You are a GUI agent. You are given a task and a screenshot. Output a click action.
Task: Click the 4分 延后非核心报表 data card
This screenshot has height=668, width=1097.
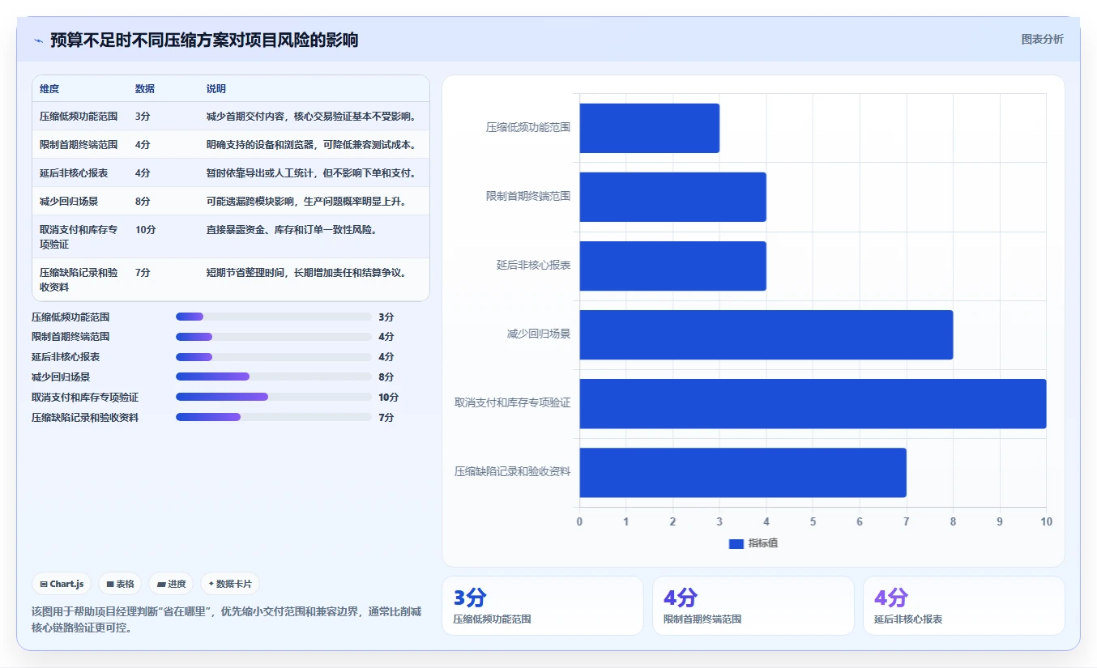click(963, 606)
